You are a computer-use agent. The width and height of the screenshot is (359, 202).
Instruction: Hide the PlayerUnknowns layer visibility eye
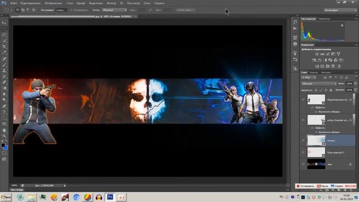coord(303,100)
